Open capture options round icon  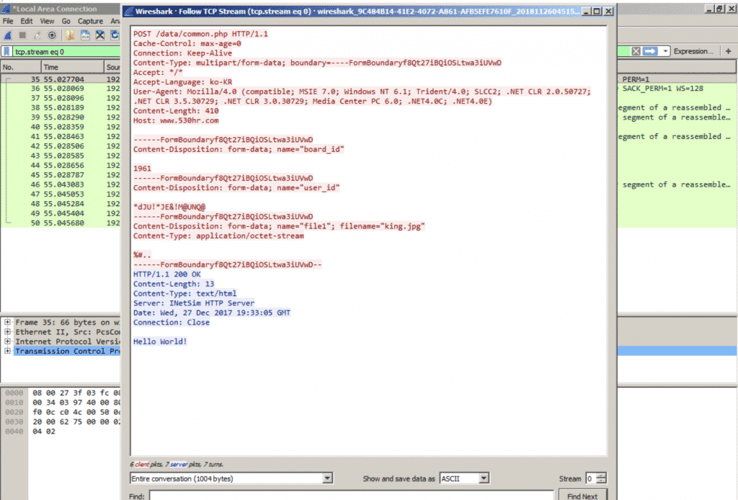point(52,35)
